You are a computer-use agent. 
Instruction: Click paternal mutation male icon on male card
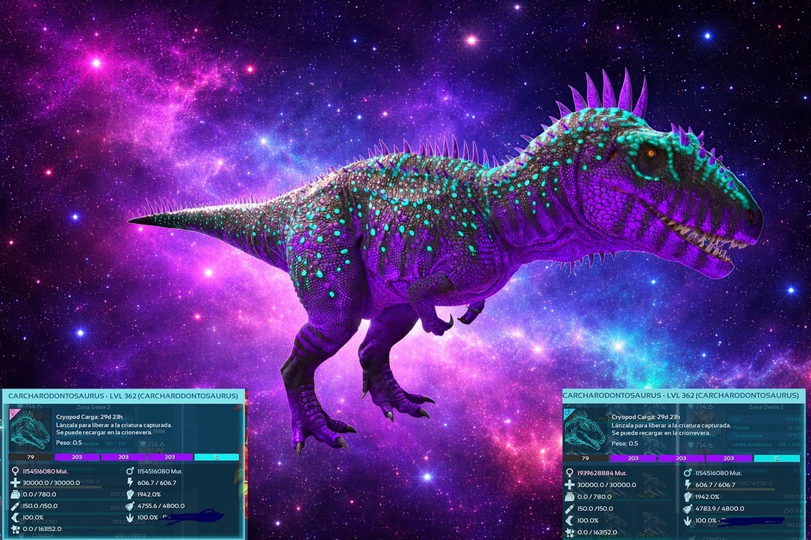(x=687, y=473)
